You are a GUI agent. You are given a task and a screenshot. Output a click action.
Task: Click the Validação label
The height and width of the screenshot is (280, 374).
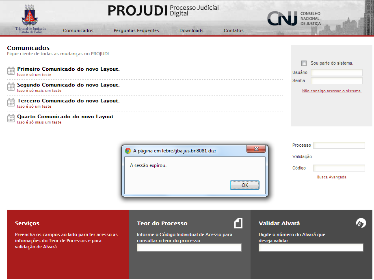tap(302, 156)
